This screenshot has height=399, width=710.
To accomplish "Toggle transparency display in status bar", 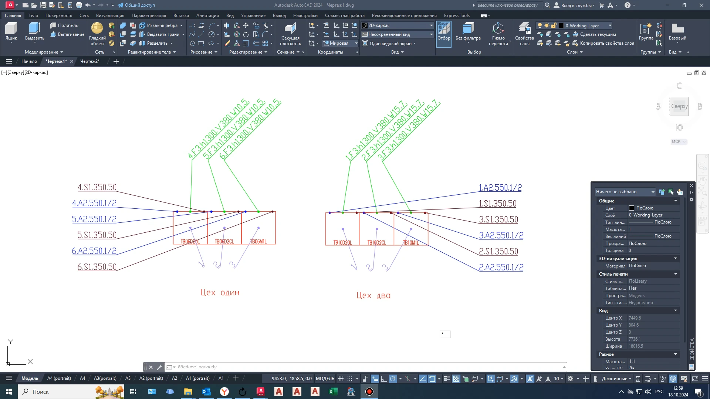I will coord(456,379).
